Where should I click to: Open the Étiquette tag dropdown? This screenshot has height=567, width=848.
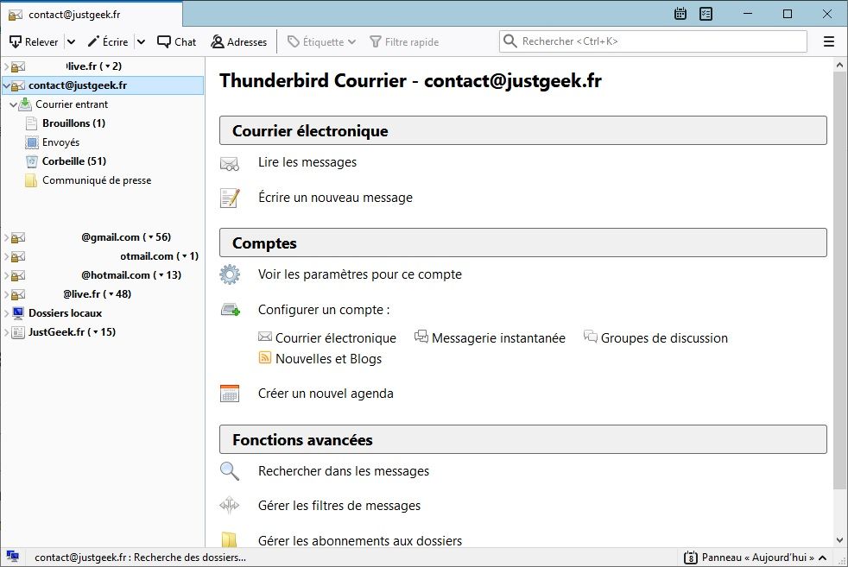click(x=321, y=41)
